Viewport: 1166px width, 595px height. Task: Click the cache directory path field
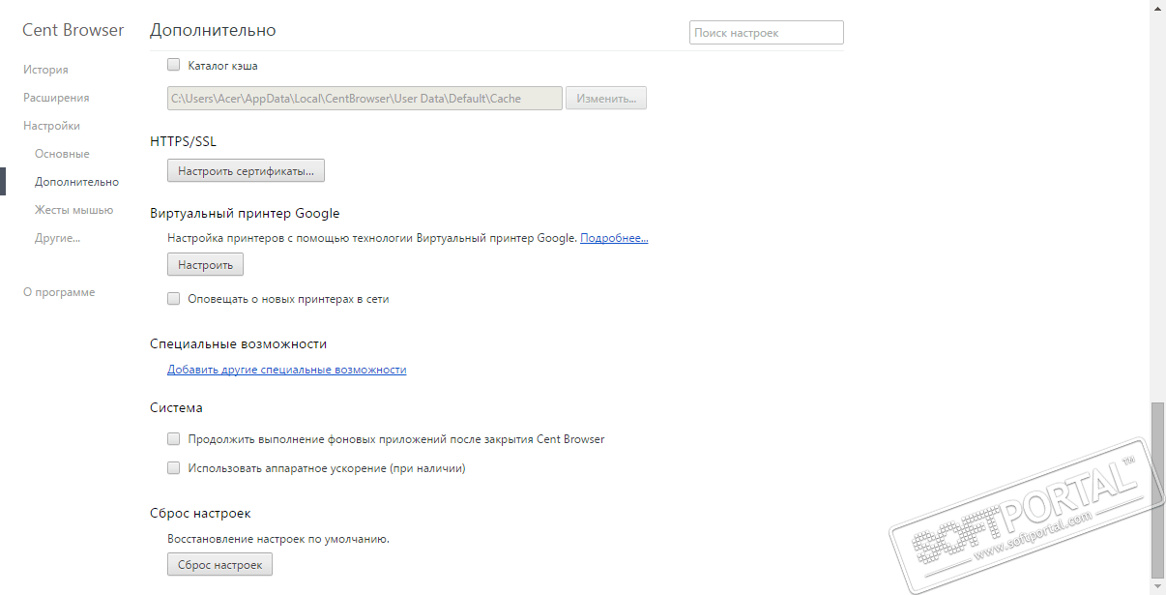pos(364,99)
